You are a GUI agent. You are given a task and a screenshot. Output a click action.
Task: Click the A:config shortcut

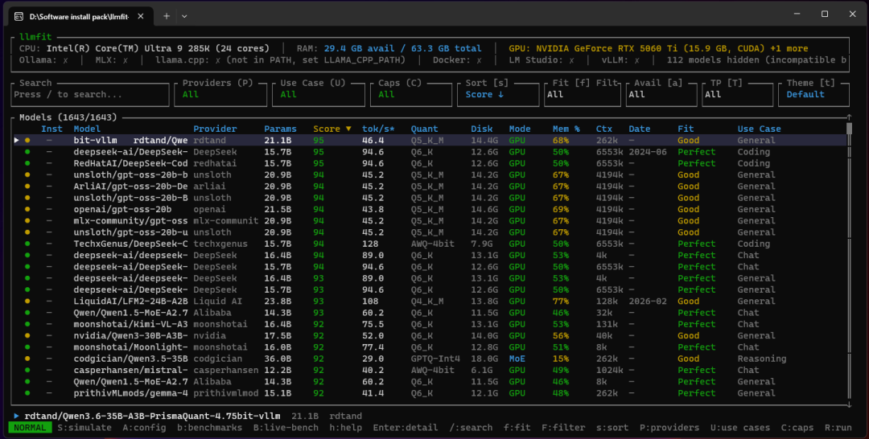point(144,428)
